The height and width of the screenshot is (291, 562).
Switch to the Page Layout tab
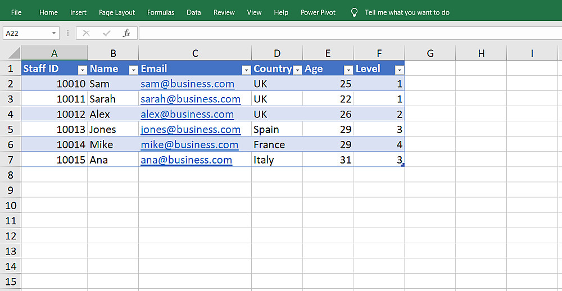(x=117, y=12)
